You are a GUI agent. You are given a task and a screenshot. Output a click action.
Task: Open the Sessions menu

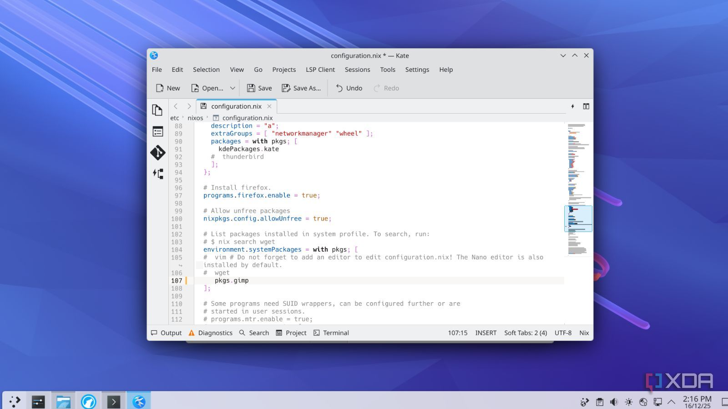pyautogui.click(x=357, y=70)
